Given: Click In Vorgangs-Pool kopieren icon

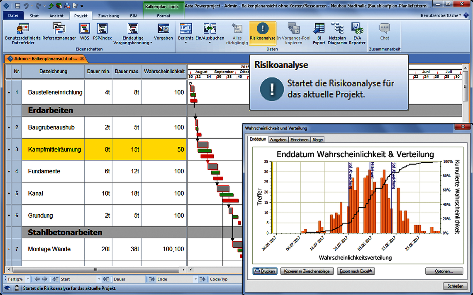Looking at the screenshot, I should click(293, 29).
